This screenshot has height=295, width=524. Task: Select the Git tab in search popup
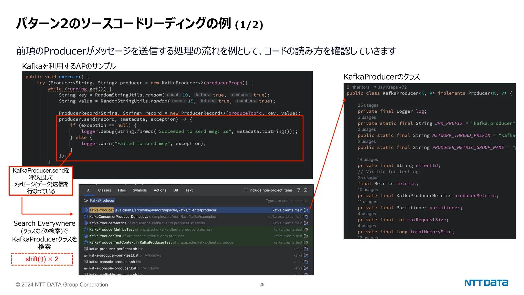(176, 190)
